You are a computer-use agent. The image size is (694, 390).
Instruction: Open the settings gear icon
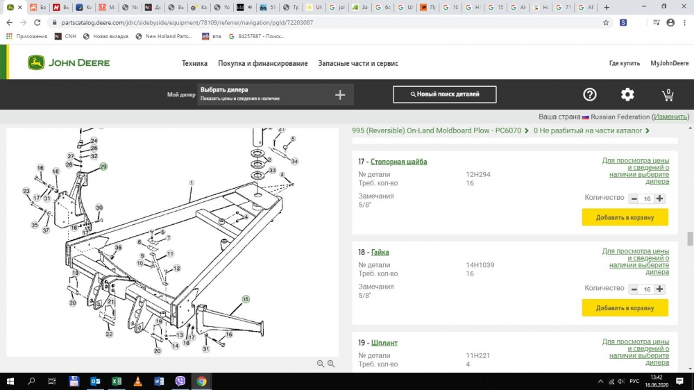[627, 94]
